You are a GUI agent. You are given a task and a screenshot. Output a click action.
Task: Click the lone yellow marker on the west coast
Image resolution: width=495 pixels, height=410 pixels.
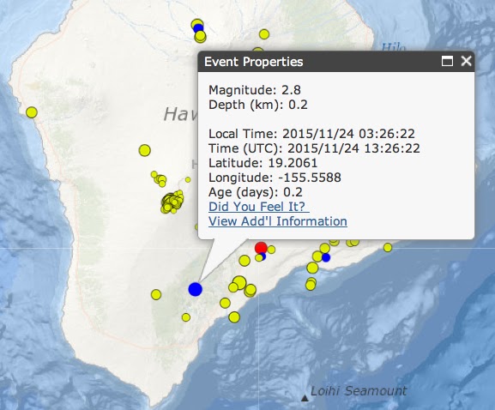point(32,112)
